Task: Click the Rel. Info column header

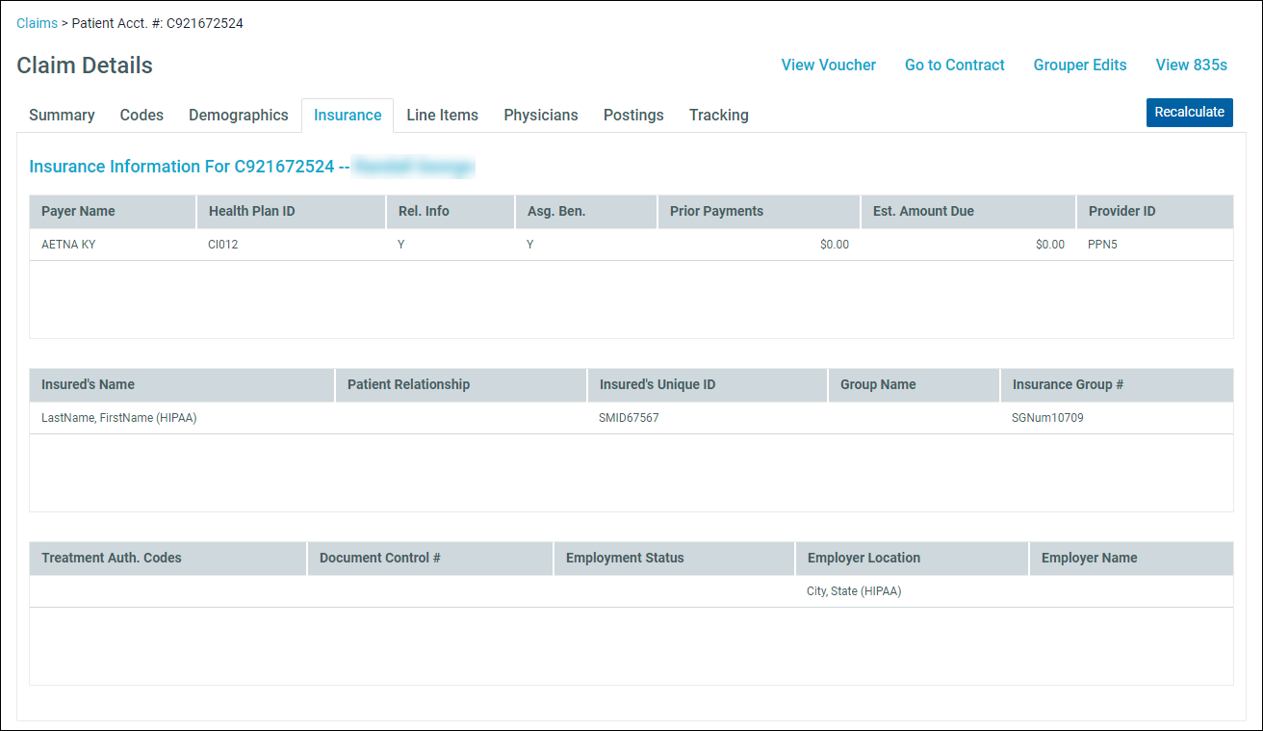Action: click(451, 212)
